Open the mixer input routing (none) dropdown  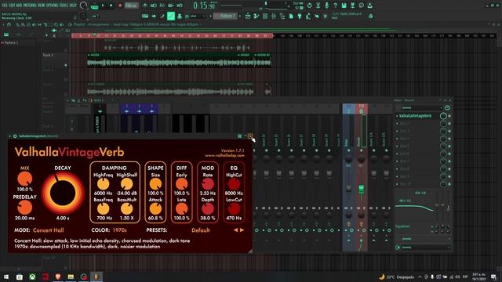click(x=422, y=108)
